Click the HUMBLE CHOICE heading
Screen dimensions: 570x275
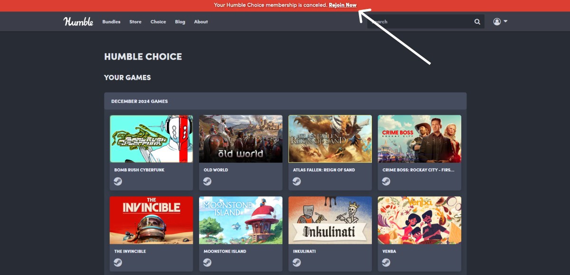(x=143, y=57)
